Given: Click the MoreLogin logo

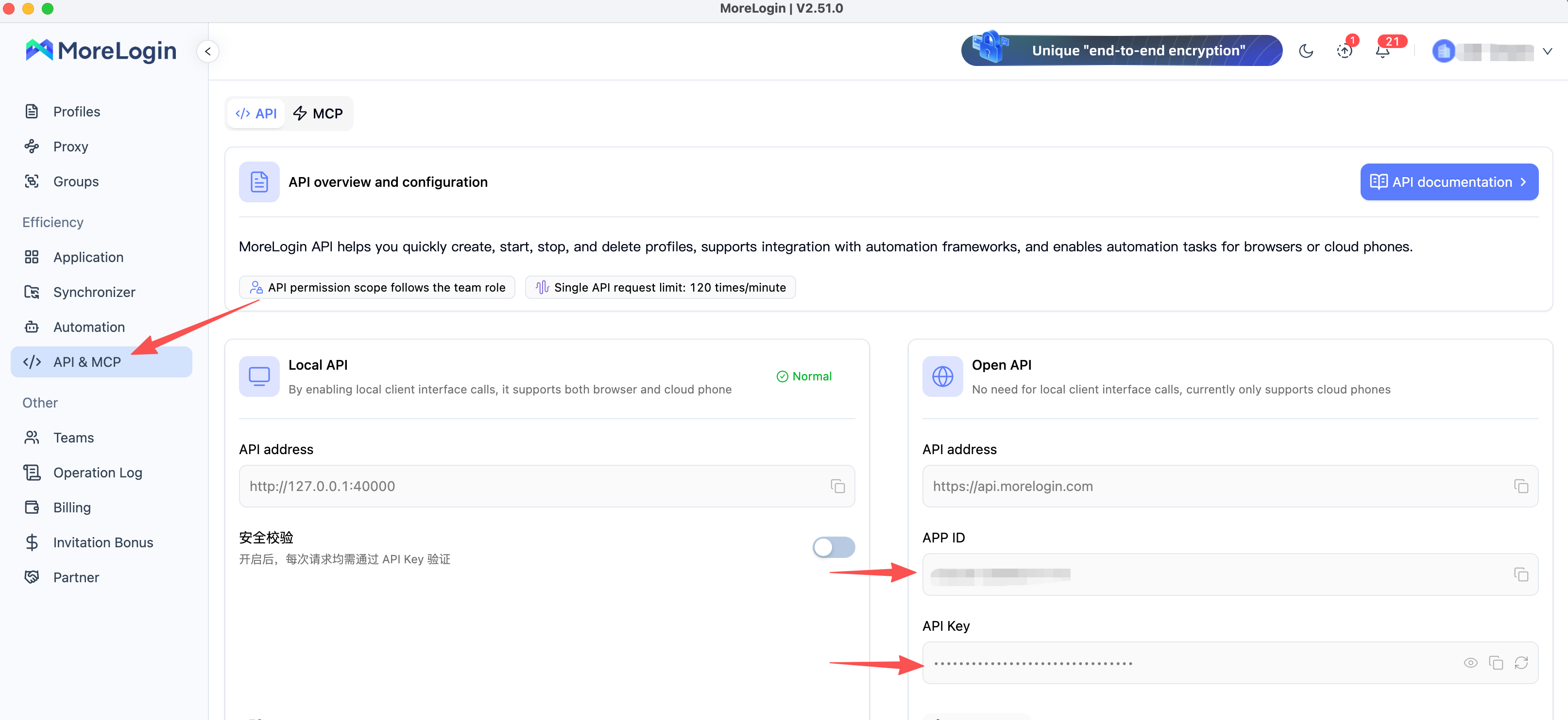Looking at the screenshot, I should point(101,50).
